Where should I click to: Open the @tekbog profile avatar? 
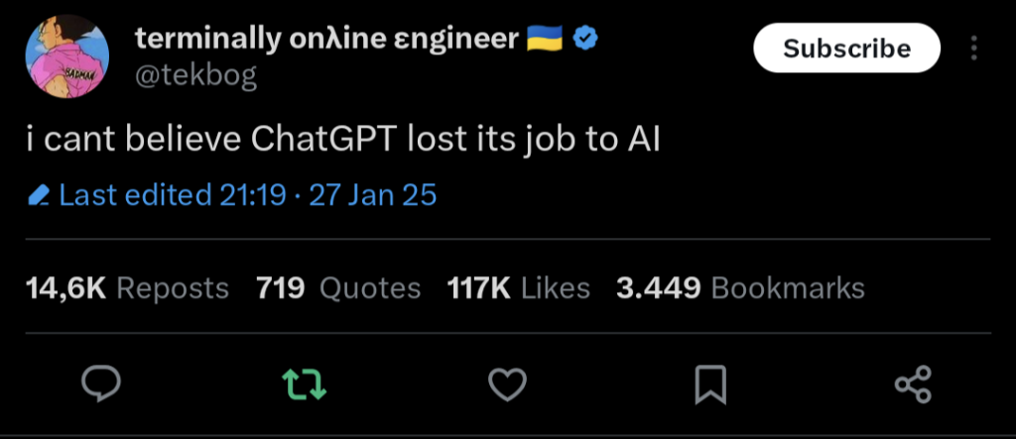[x=67, y=56]
